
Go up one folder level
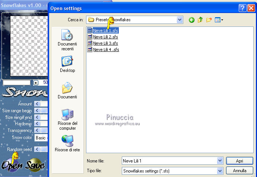click(x=200, y=20)
